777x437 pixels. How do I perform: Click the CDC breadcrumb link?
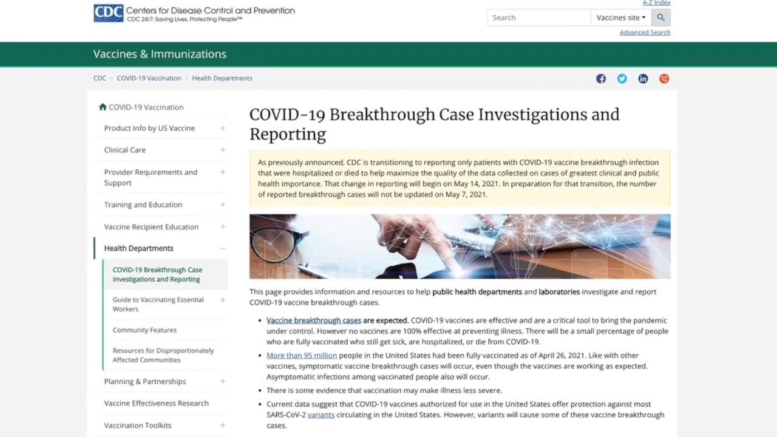tap(100, 78)
